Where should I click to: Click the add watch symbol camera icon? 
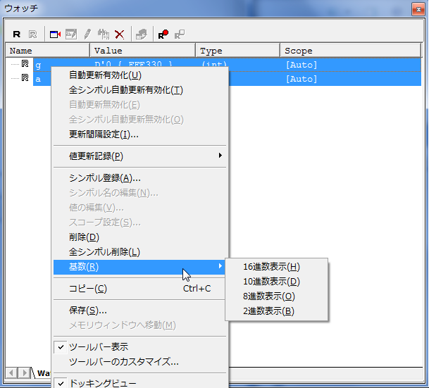click(55, 34)
